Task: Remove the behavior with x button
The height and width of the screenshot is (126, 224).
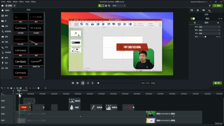Action: point(222,19)
